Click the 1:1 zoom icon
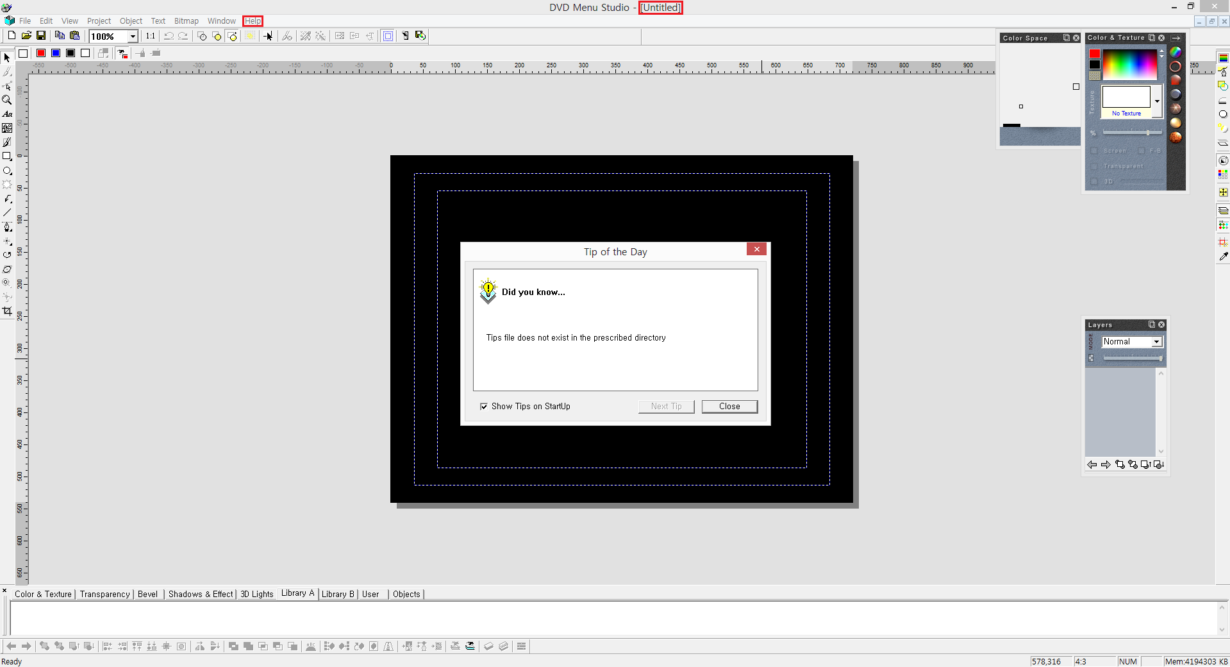Image resolution: width=1230 pixels, height=667 pixels. point(151,36)
